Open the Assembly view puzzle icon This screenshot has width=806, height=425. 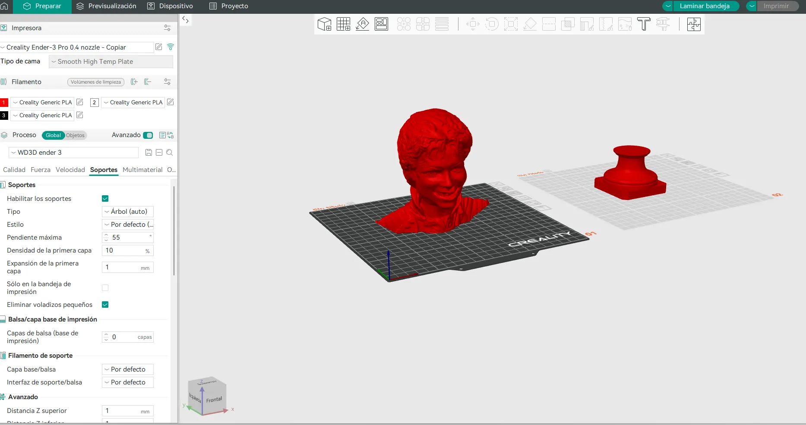click(x=694, y=24)
